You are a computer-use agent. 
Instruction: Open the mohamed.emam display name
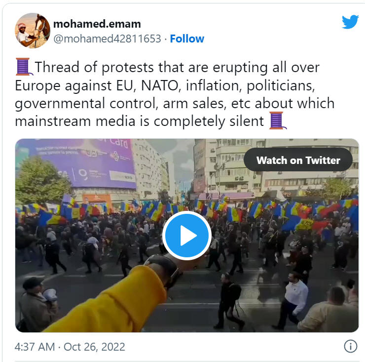(x=97, y=24)
